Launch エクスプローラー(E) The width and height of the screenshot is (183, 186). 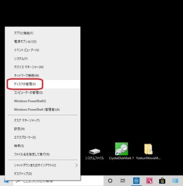pyautogui.click(x=43, y=137)
